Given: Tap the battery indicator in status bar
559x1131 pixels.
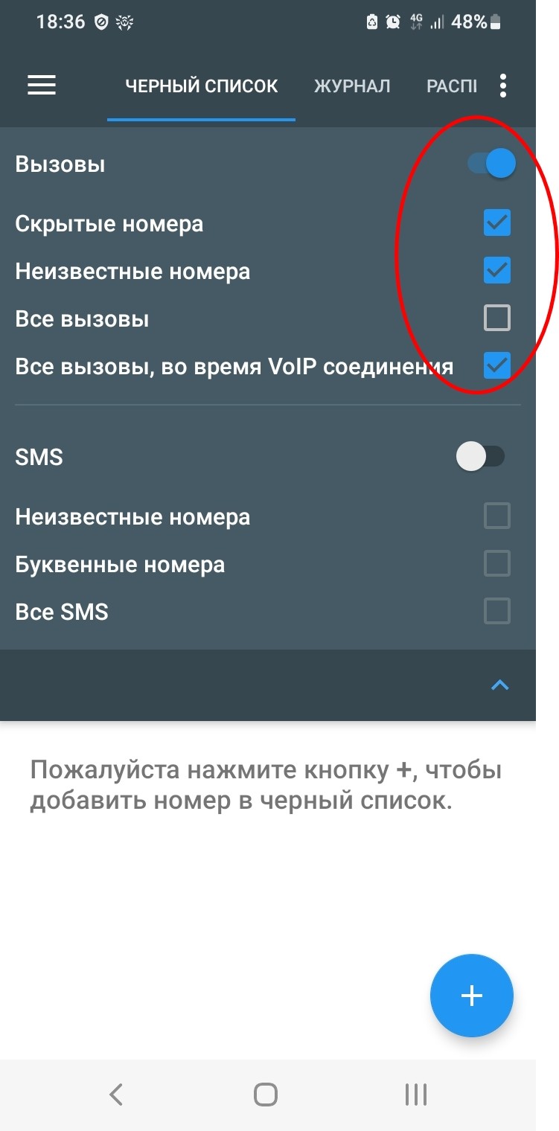Looking at the screenshot, I should (495, 22).
